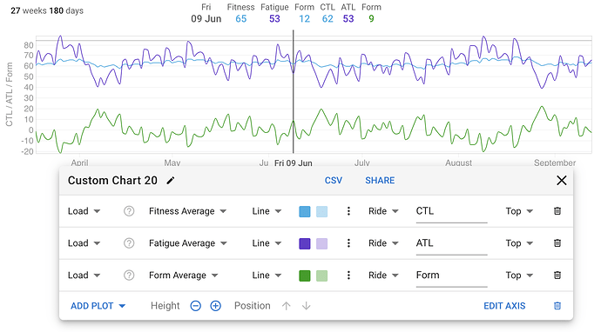Image resolution: width=601 pixels, height=332 pixels.
Task: Open the Form Average field dropdown
Action: coord(184,276)
